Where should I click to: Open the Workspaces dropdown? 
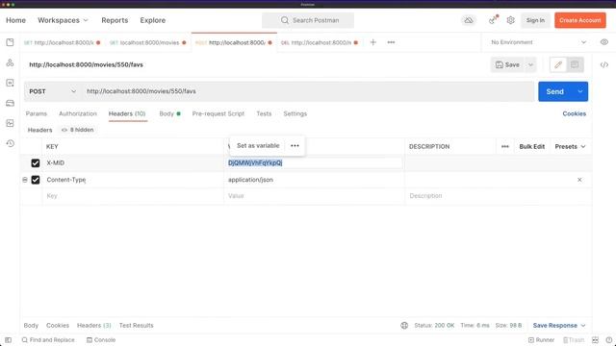[x=63, y=20]
